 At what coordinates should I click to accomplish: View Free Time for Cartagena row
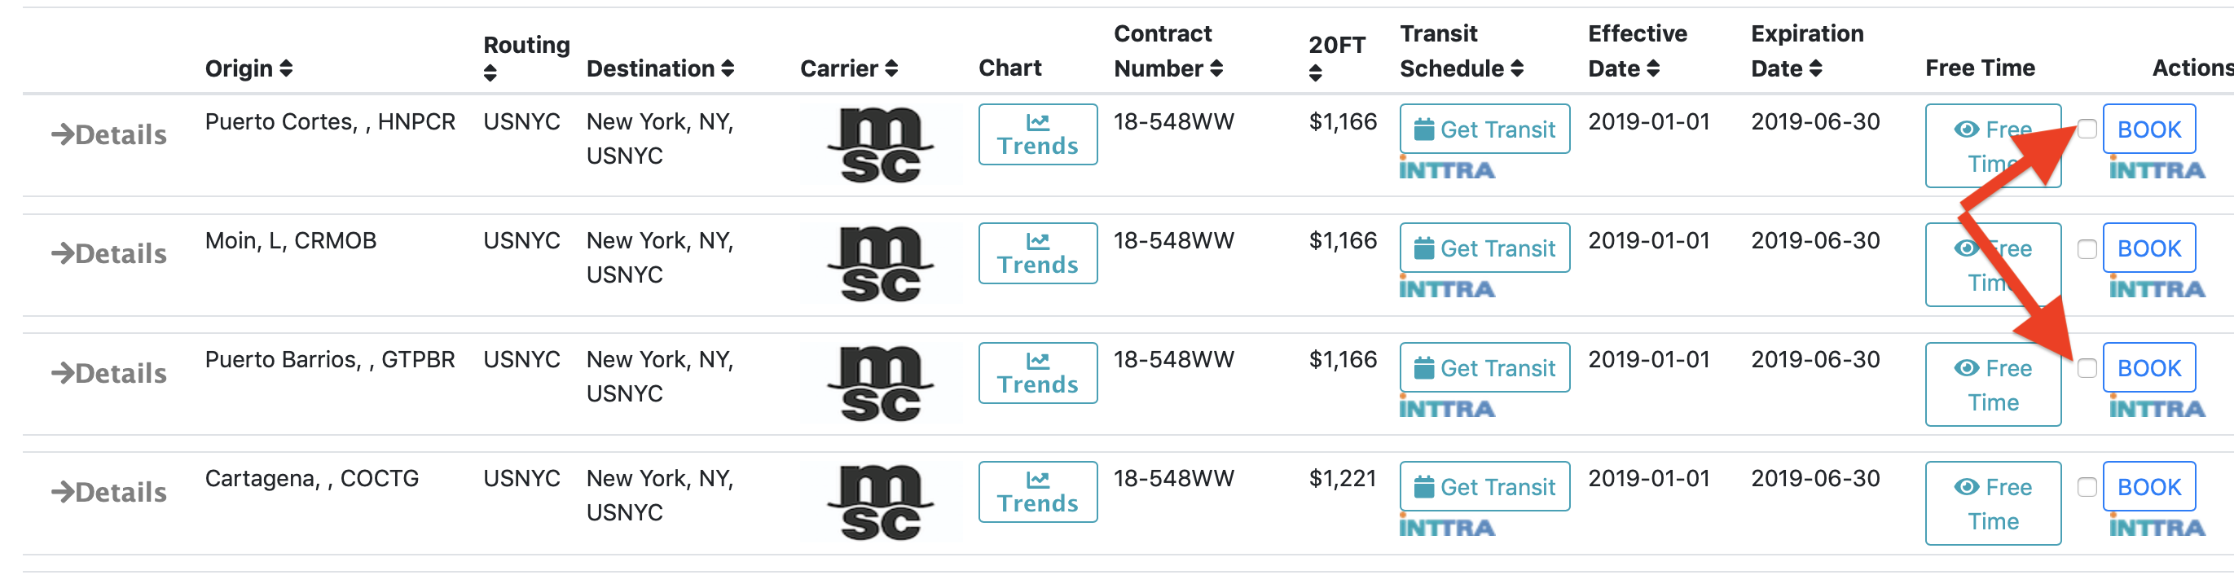point(1992,503)
